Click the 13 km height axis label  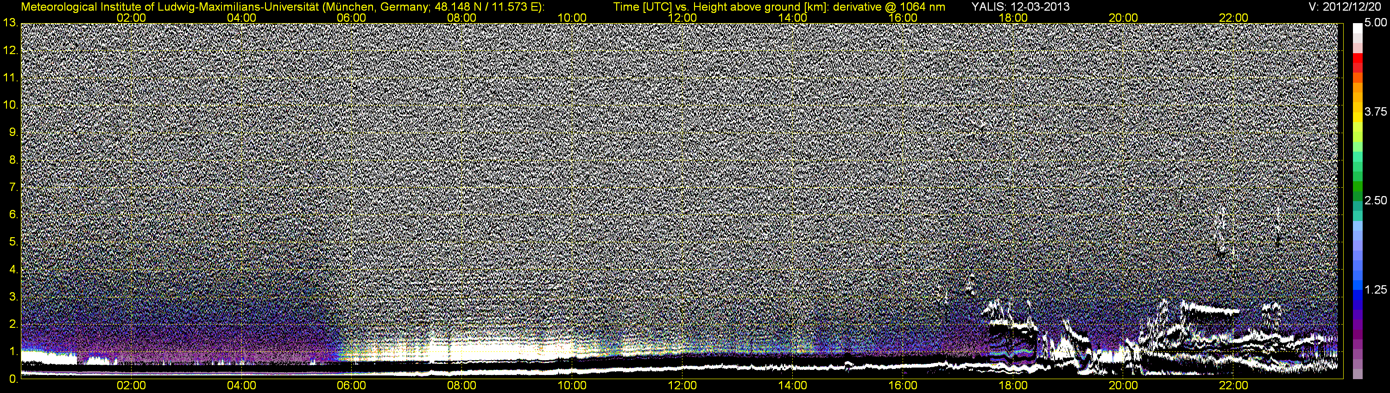10,23
